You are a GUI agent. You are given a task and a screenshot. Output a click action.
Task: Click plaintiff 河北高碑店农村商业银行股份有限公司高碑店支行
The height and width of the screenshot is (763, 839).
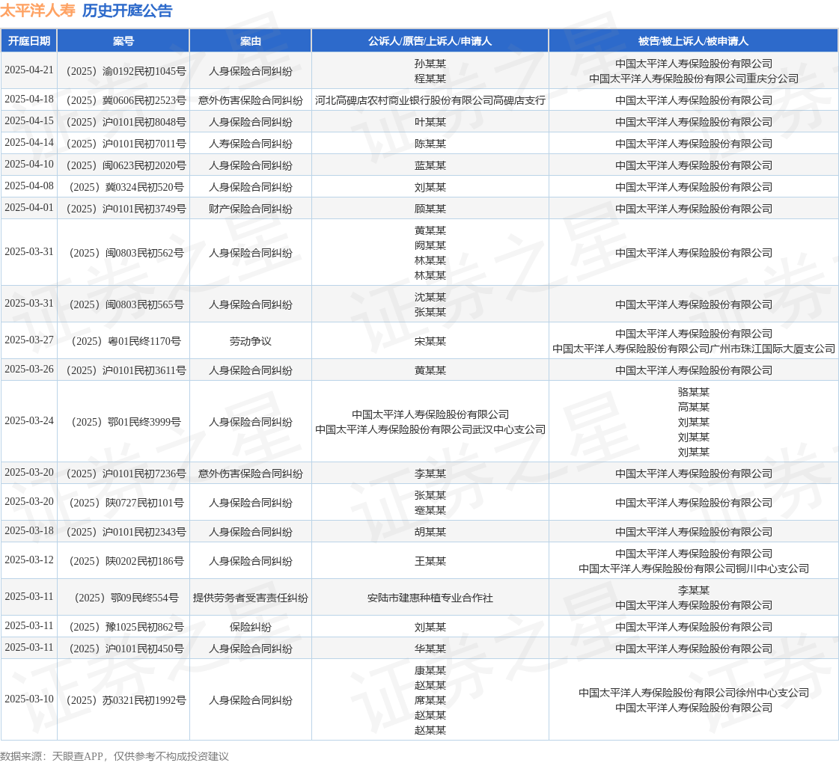(x=430, y=100)
